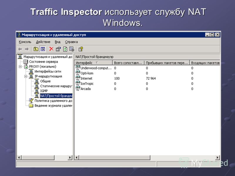Screen dimensions: 235x176
Task: Close the Маршрутизация и удаленный доступ window
Action: pos(217,35)
